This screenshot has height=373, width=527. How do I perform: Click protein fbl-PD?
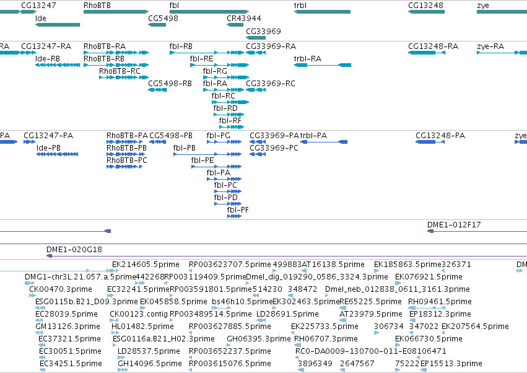[228, 204]
